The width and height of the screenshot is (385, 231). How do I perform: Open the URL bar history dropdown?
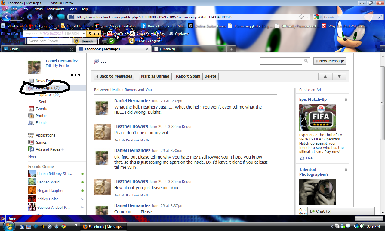[307, 17]
